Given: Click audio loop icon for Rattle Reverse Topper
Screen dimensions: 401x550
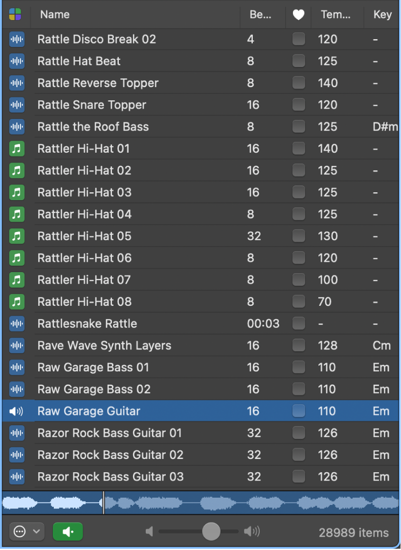Looking at the screenshot, I should point(17,83).
